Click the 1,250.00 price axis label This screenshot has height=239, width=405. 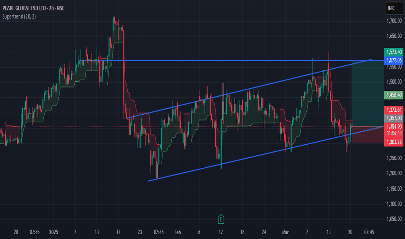(394, 158)
